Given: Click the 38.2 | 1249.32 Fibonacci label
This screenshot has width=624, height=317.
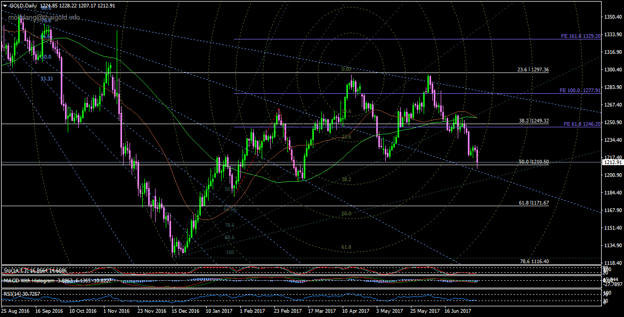Looking at the screenshot, I should pyautogui.click(x=533, y=120).
